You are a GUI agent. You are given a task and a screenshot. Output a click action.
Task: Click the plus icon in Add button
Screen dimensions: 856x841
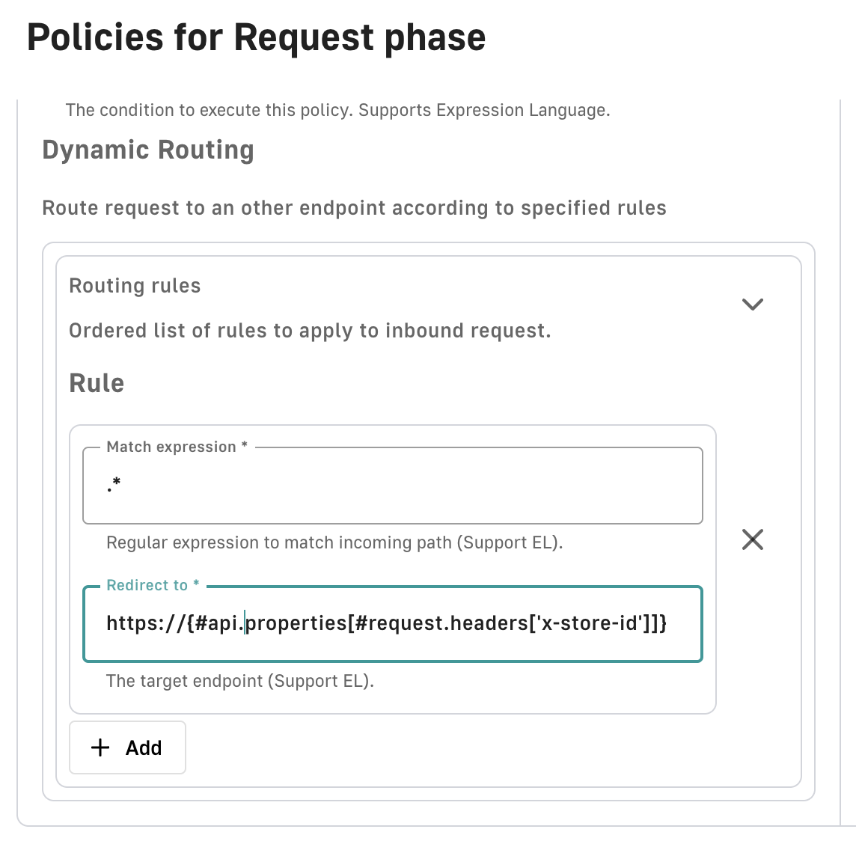coord(100,747)
